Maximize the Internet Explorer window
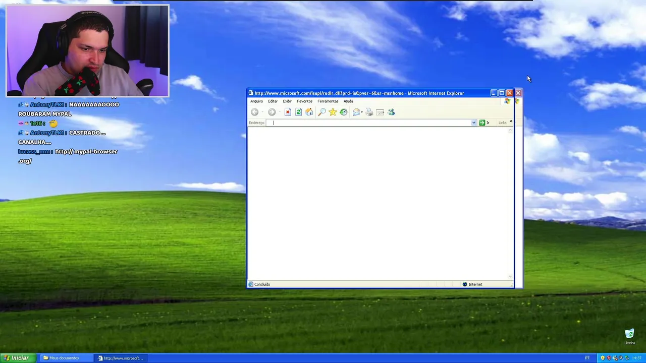646x363 pixels. click(x=502, y=93)
